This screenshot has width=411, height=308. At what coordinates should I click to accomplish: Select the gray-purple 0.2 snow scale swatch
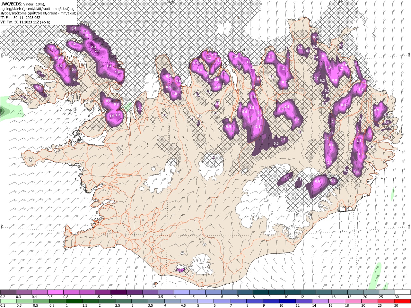8,292
